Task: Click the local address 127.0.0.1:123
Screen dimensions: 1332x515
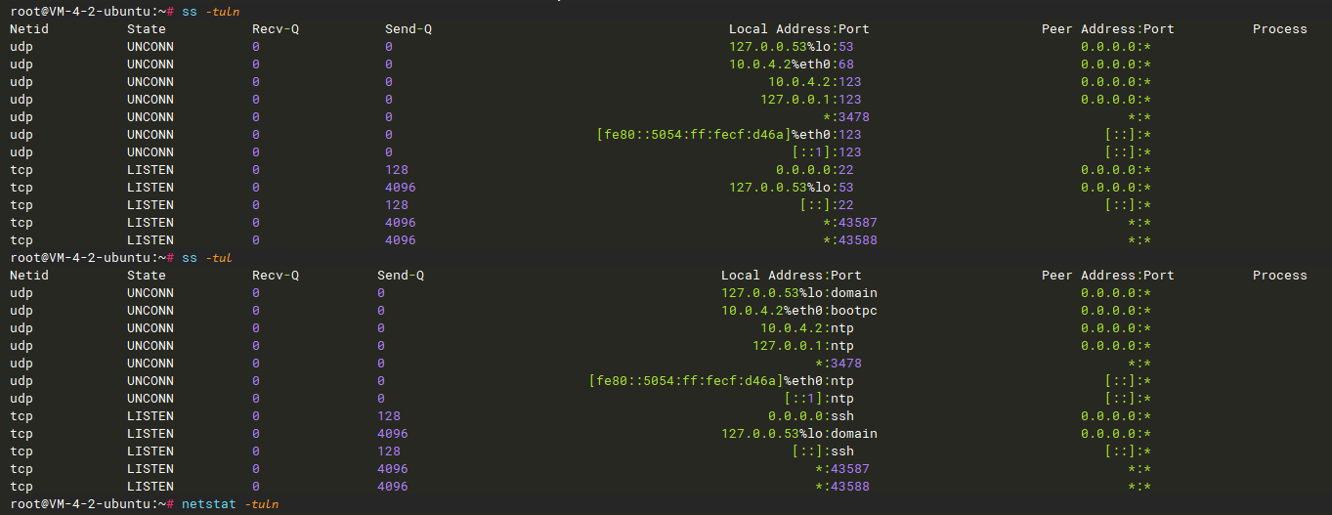Action: [x=810, y=100]
